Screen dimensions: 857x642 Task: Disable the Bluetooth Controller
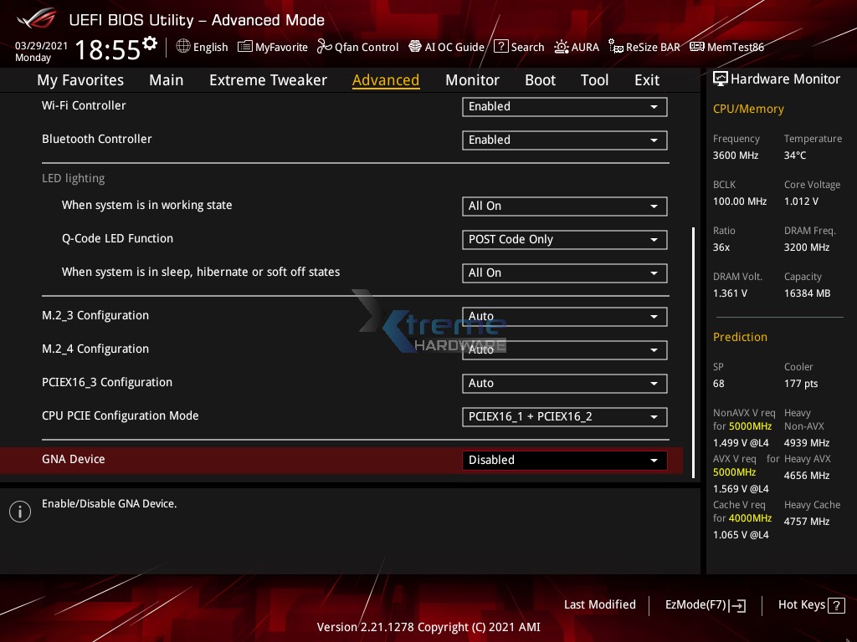(x=564, y=140)
